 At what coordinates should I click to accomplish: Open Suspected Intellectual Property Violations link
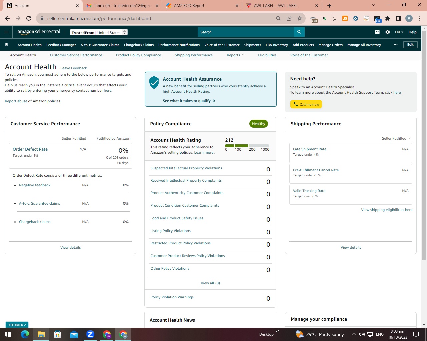186,168
